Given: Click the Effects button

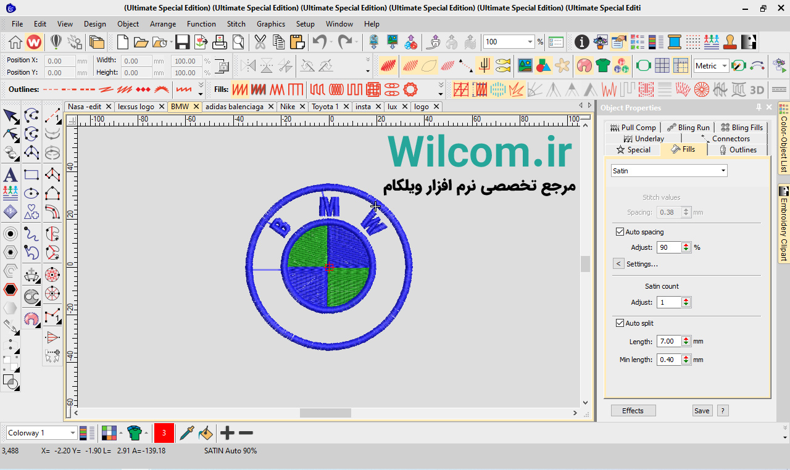Looking at the screenshot, I should point(633,411).
